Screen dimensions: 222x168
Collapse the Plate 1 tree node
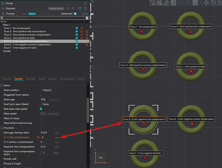click(1, 25)
